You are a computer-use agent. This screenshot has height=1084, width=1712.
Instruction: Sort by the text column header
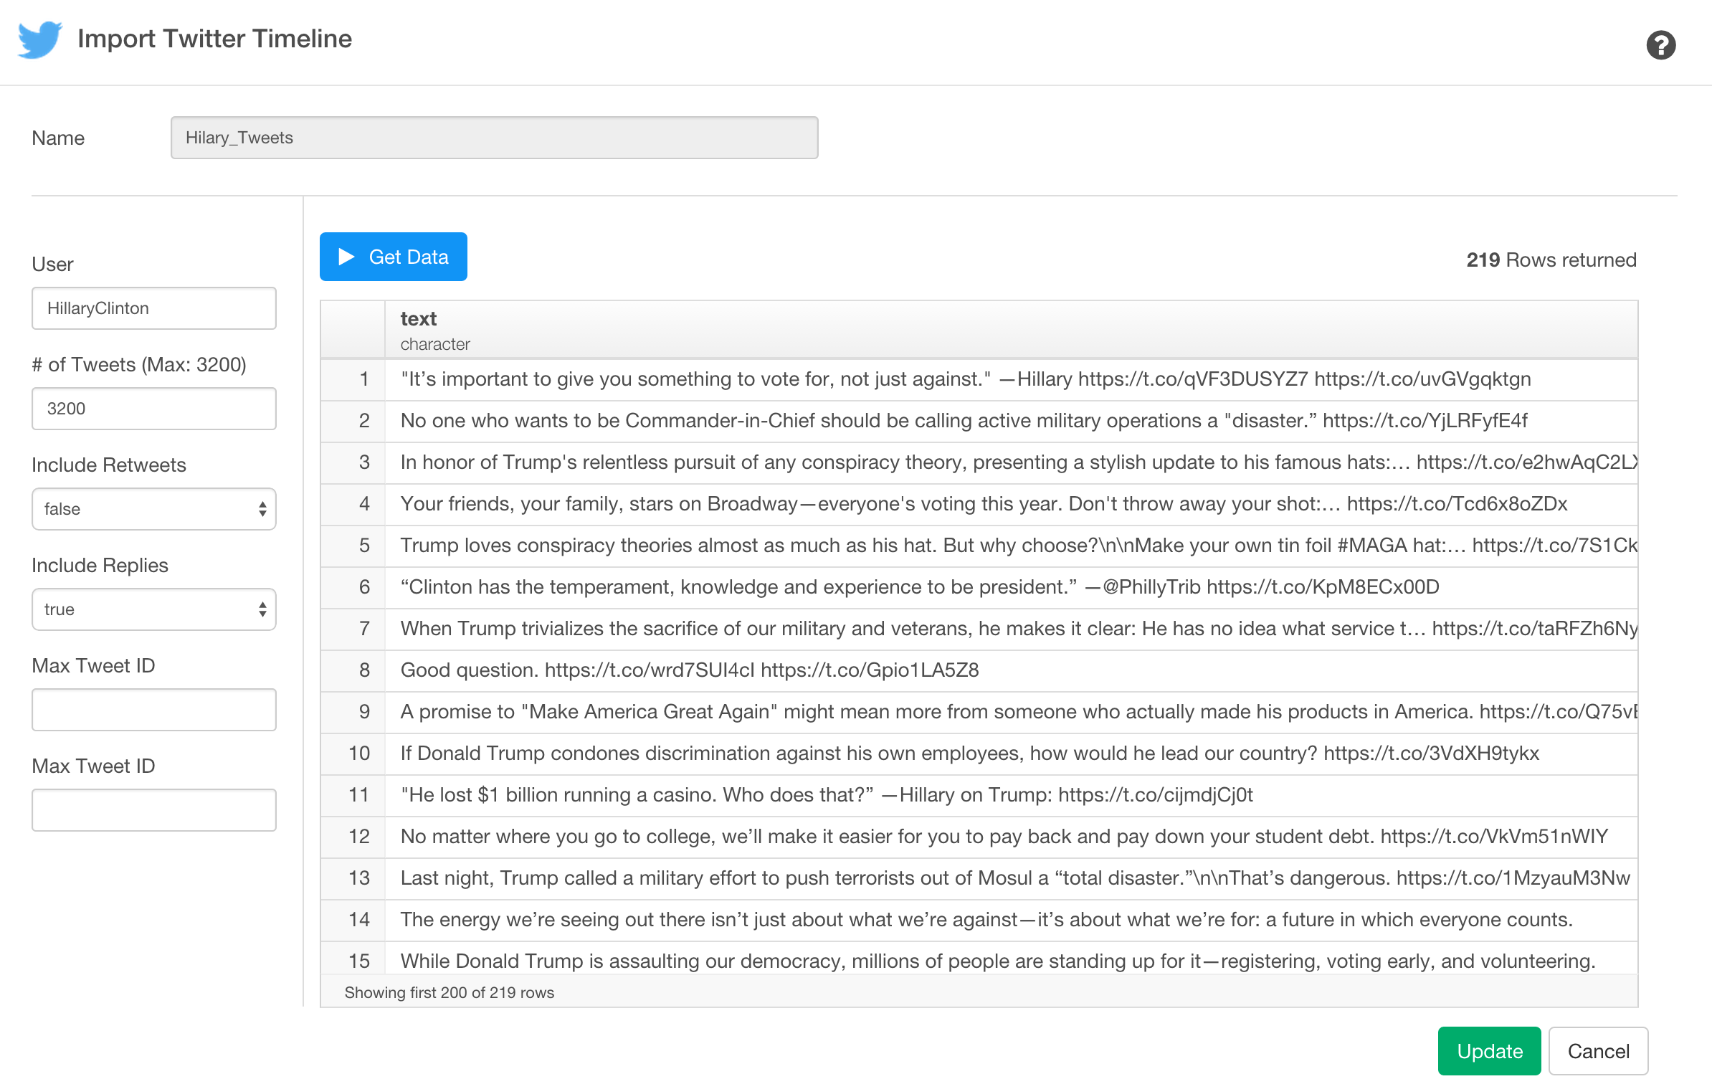pyautogui.click(x=418, y=319)
